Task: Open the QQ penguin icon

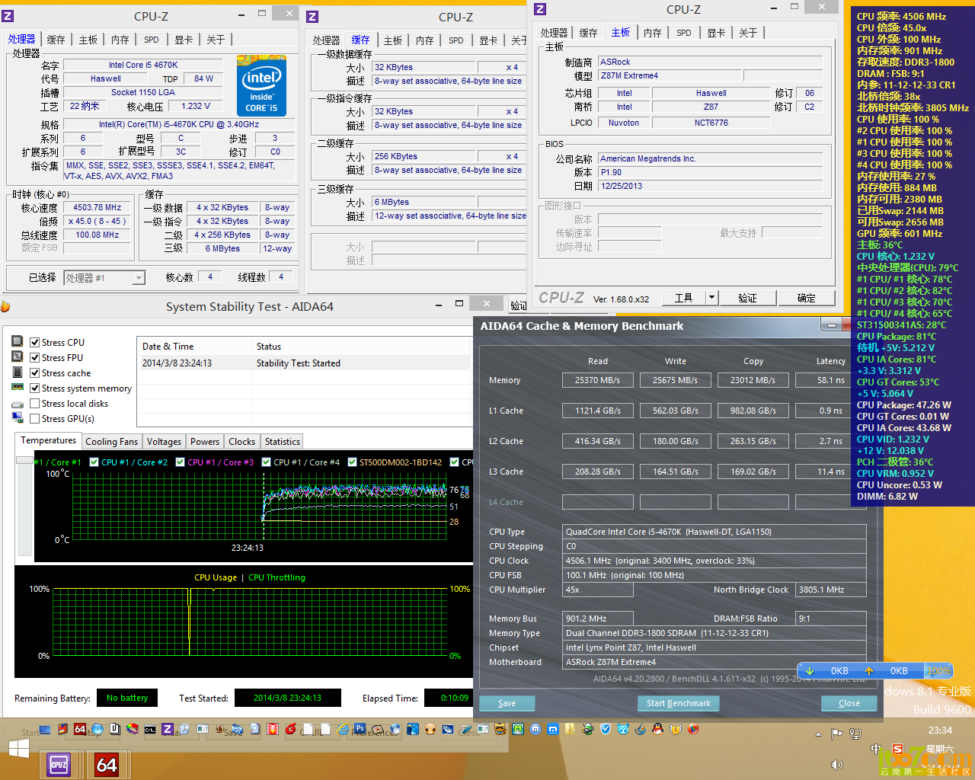Action: point(657,729)
